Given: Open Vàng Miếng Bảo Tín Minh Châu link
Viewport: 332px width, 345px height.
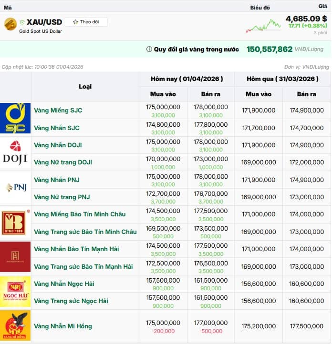Looking at the screenshot, I should point(80,214).
